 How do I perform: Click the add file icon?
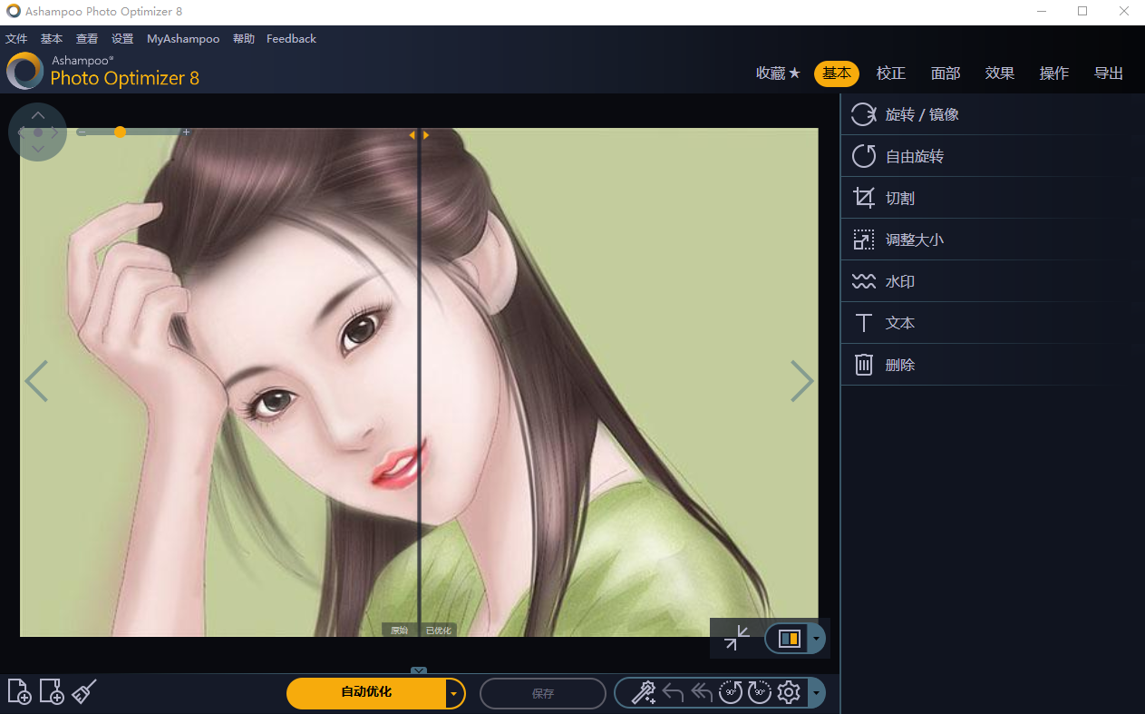pyautogui.click(x=19, y=691)
